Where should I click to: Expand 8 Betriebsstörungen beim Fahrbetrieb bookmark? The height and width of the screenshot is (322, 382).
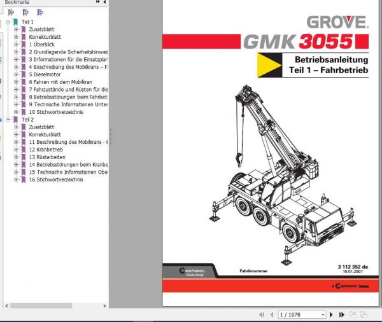coord(16,97)
